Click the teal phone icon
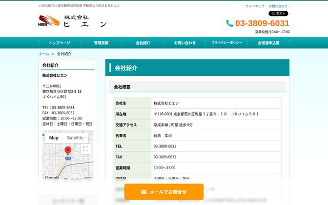Image resolution: width=328 pixels, height=205 pixels. [230, 23]
